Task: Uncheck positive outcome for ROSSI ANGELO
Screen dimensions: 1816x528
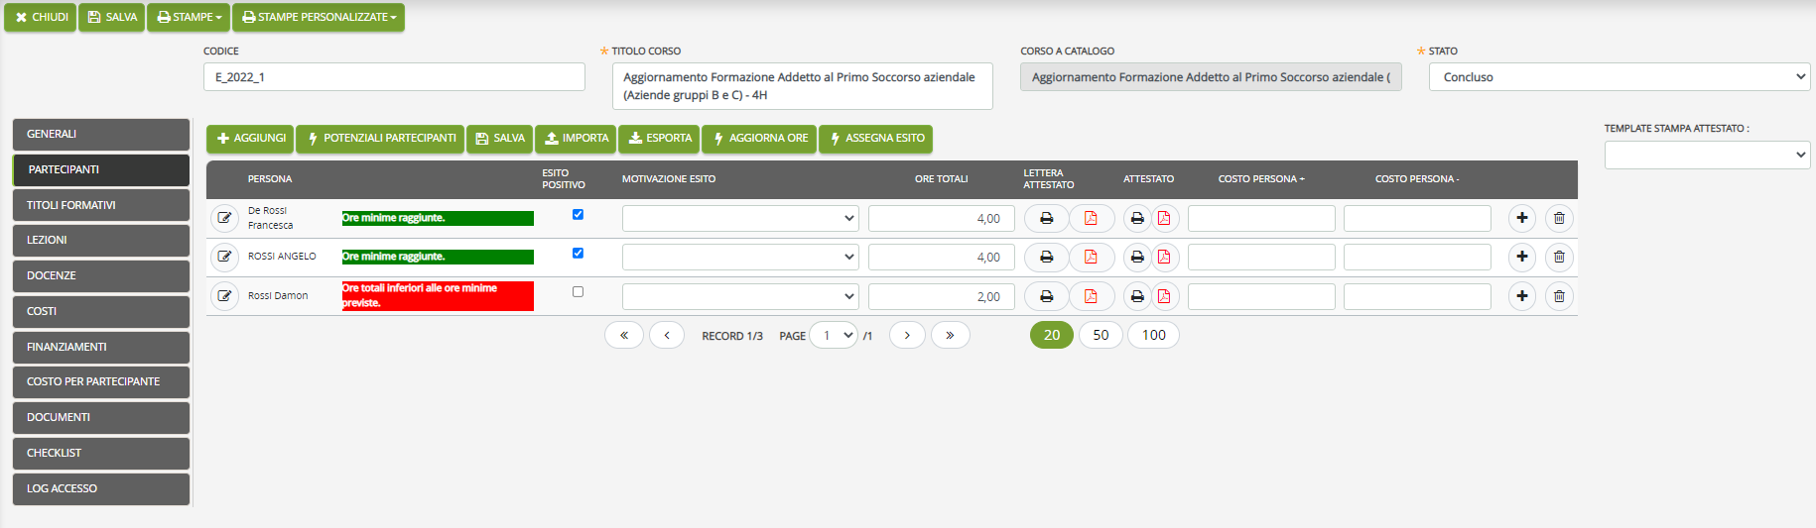Action: click(578, 253)
